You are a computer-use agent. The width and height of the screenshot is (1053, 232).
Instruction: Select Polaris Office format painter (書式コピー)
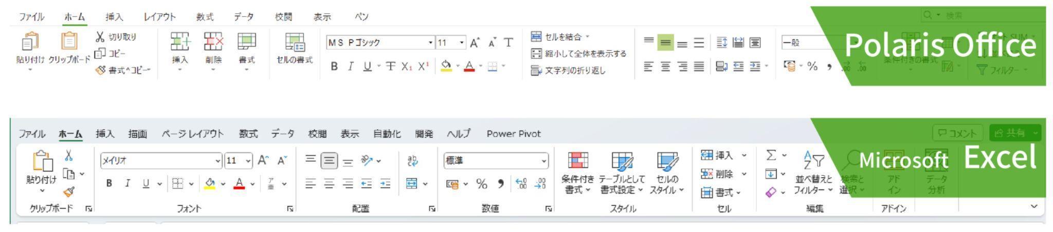(122, 70)
